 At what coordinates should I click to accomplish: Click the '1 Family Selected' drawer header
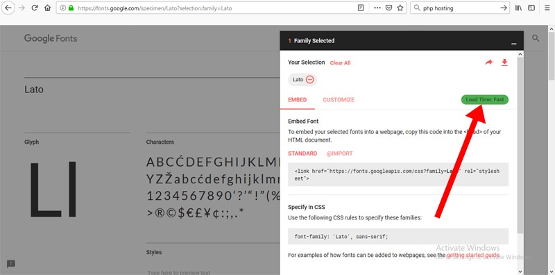(x=402, y=40)
